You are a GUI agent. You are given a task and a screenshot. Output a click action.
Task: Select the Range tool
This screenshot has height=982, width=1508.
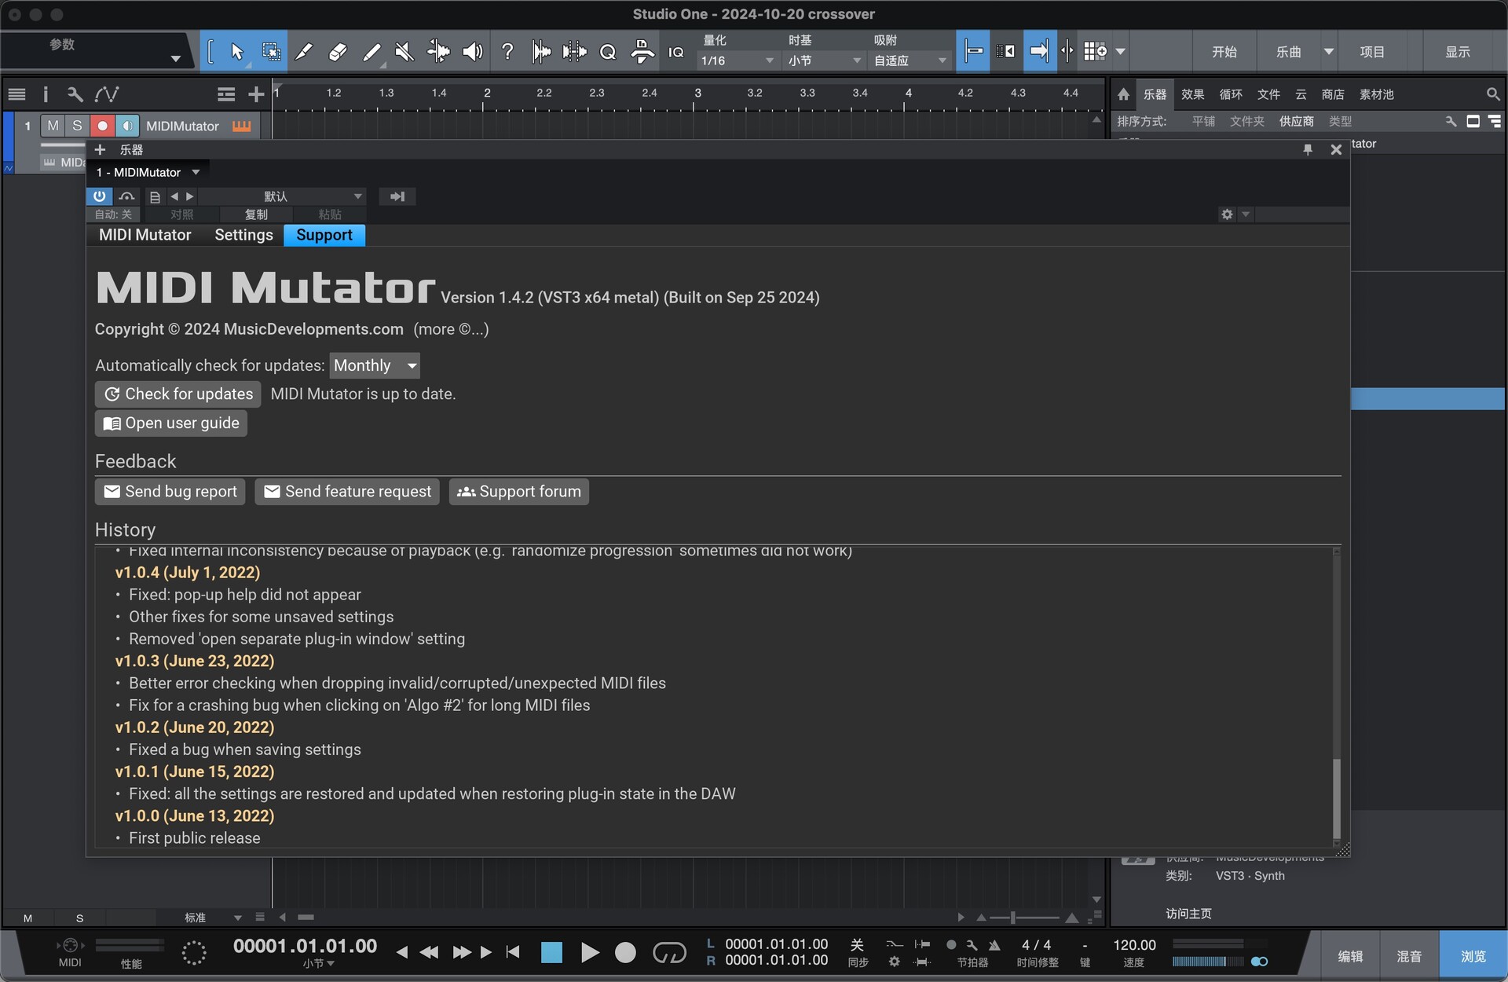[x=271, y=52]
